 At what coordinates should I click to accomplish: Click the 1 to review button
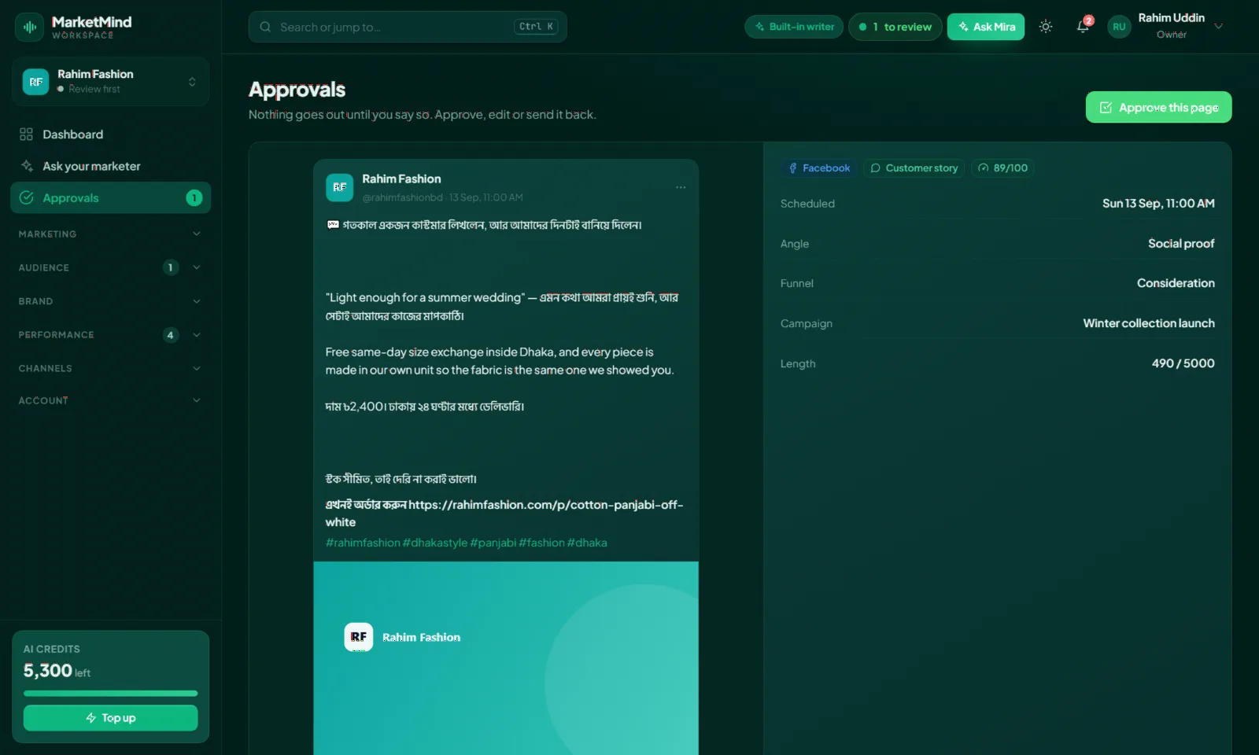[895, 27]
